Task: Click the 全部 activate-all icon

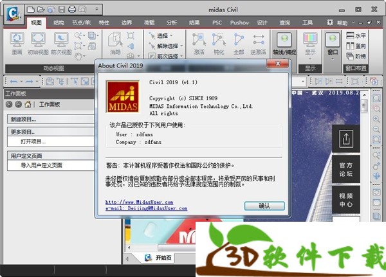Action: 239,44
